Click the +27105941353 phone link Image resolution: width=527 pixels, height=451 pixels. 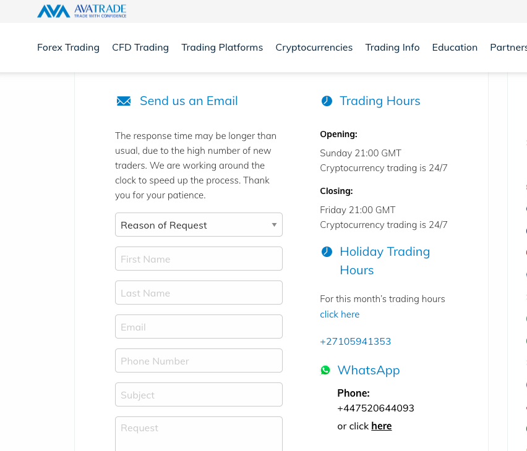tap(355, 342)
